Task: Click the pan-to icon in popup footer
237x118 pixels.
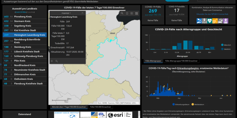Action: pyautogui.click(x=52, y=61)
